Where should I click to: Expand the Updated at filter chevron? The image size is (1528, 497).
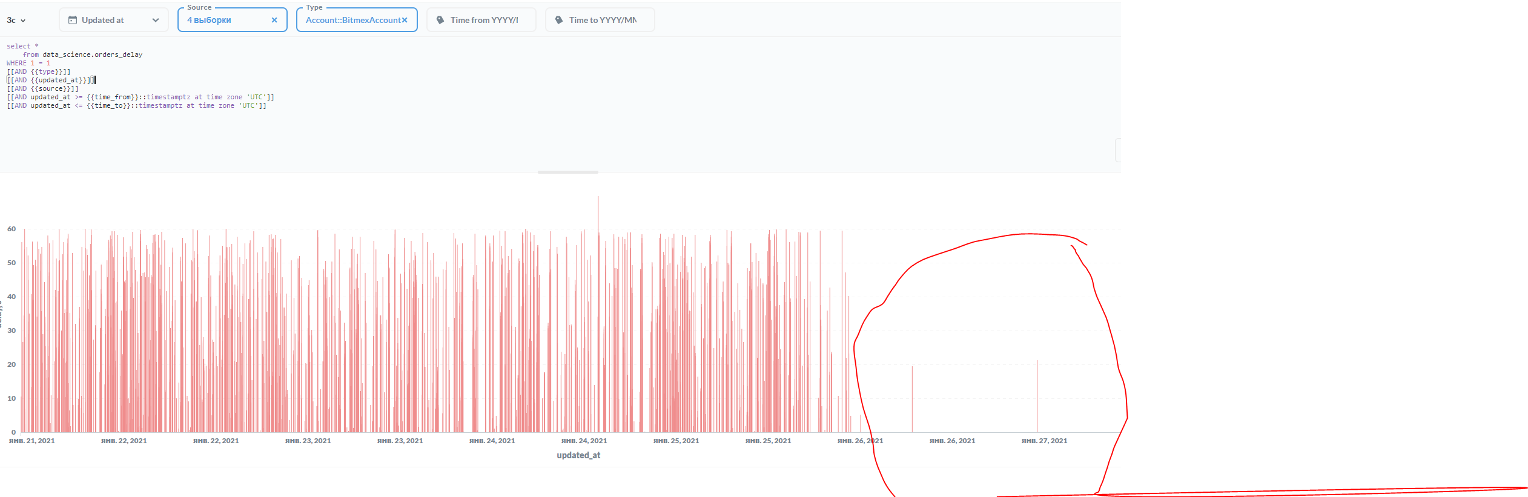(156, 20)
